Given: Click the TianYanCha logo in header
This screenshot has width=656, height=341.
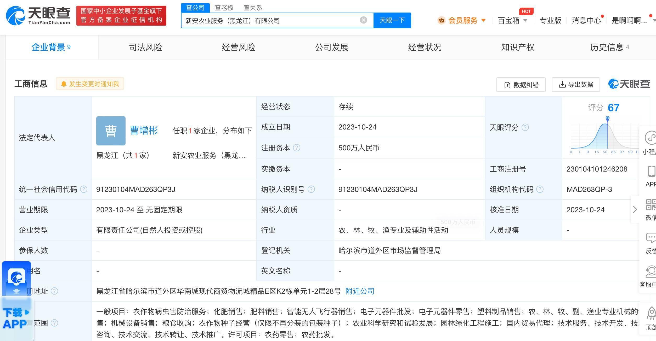Looking at the screenshot, I should [x=38, y=16].
